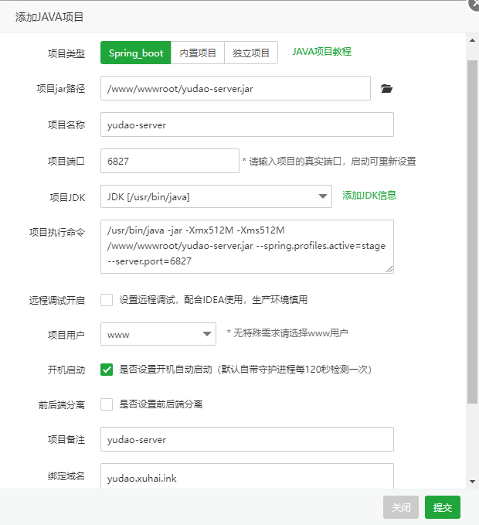The width and height of the screenshot is (479, 525).
Task: Click the bound domain field yudao.xuhai.ink
Action: [246, 477]
